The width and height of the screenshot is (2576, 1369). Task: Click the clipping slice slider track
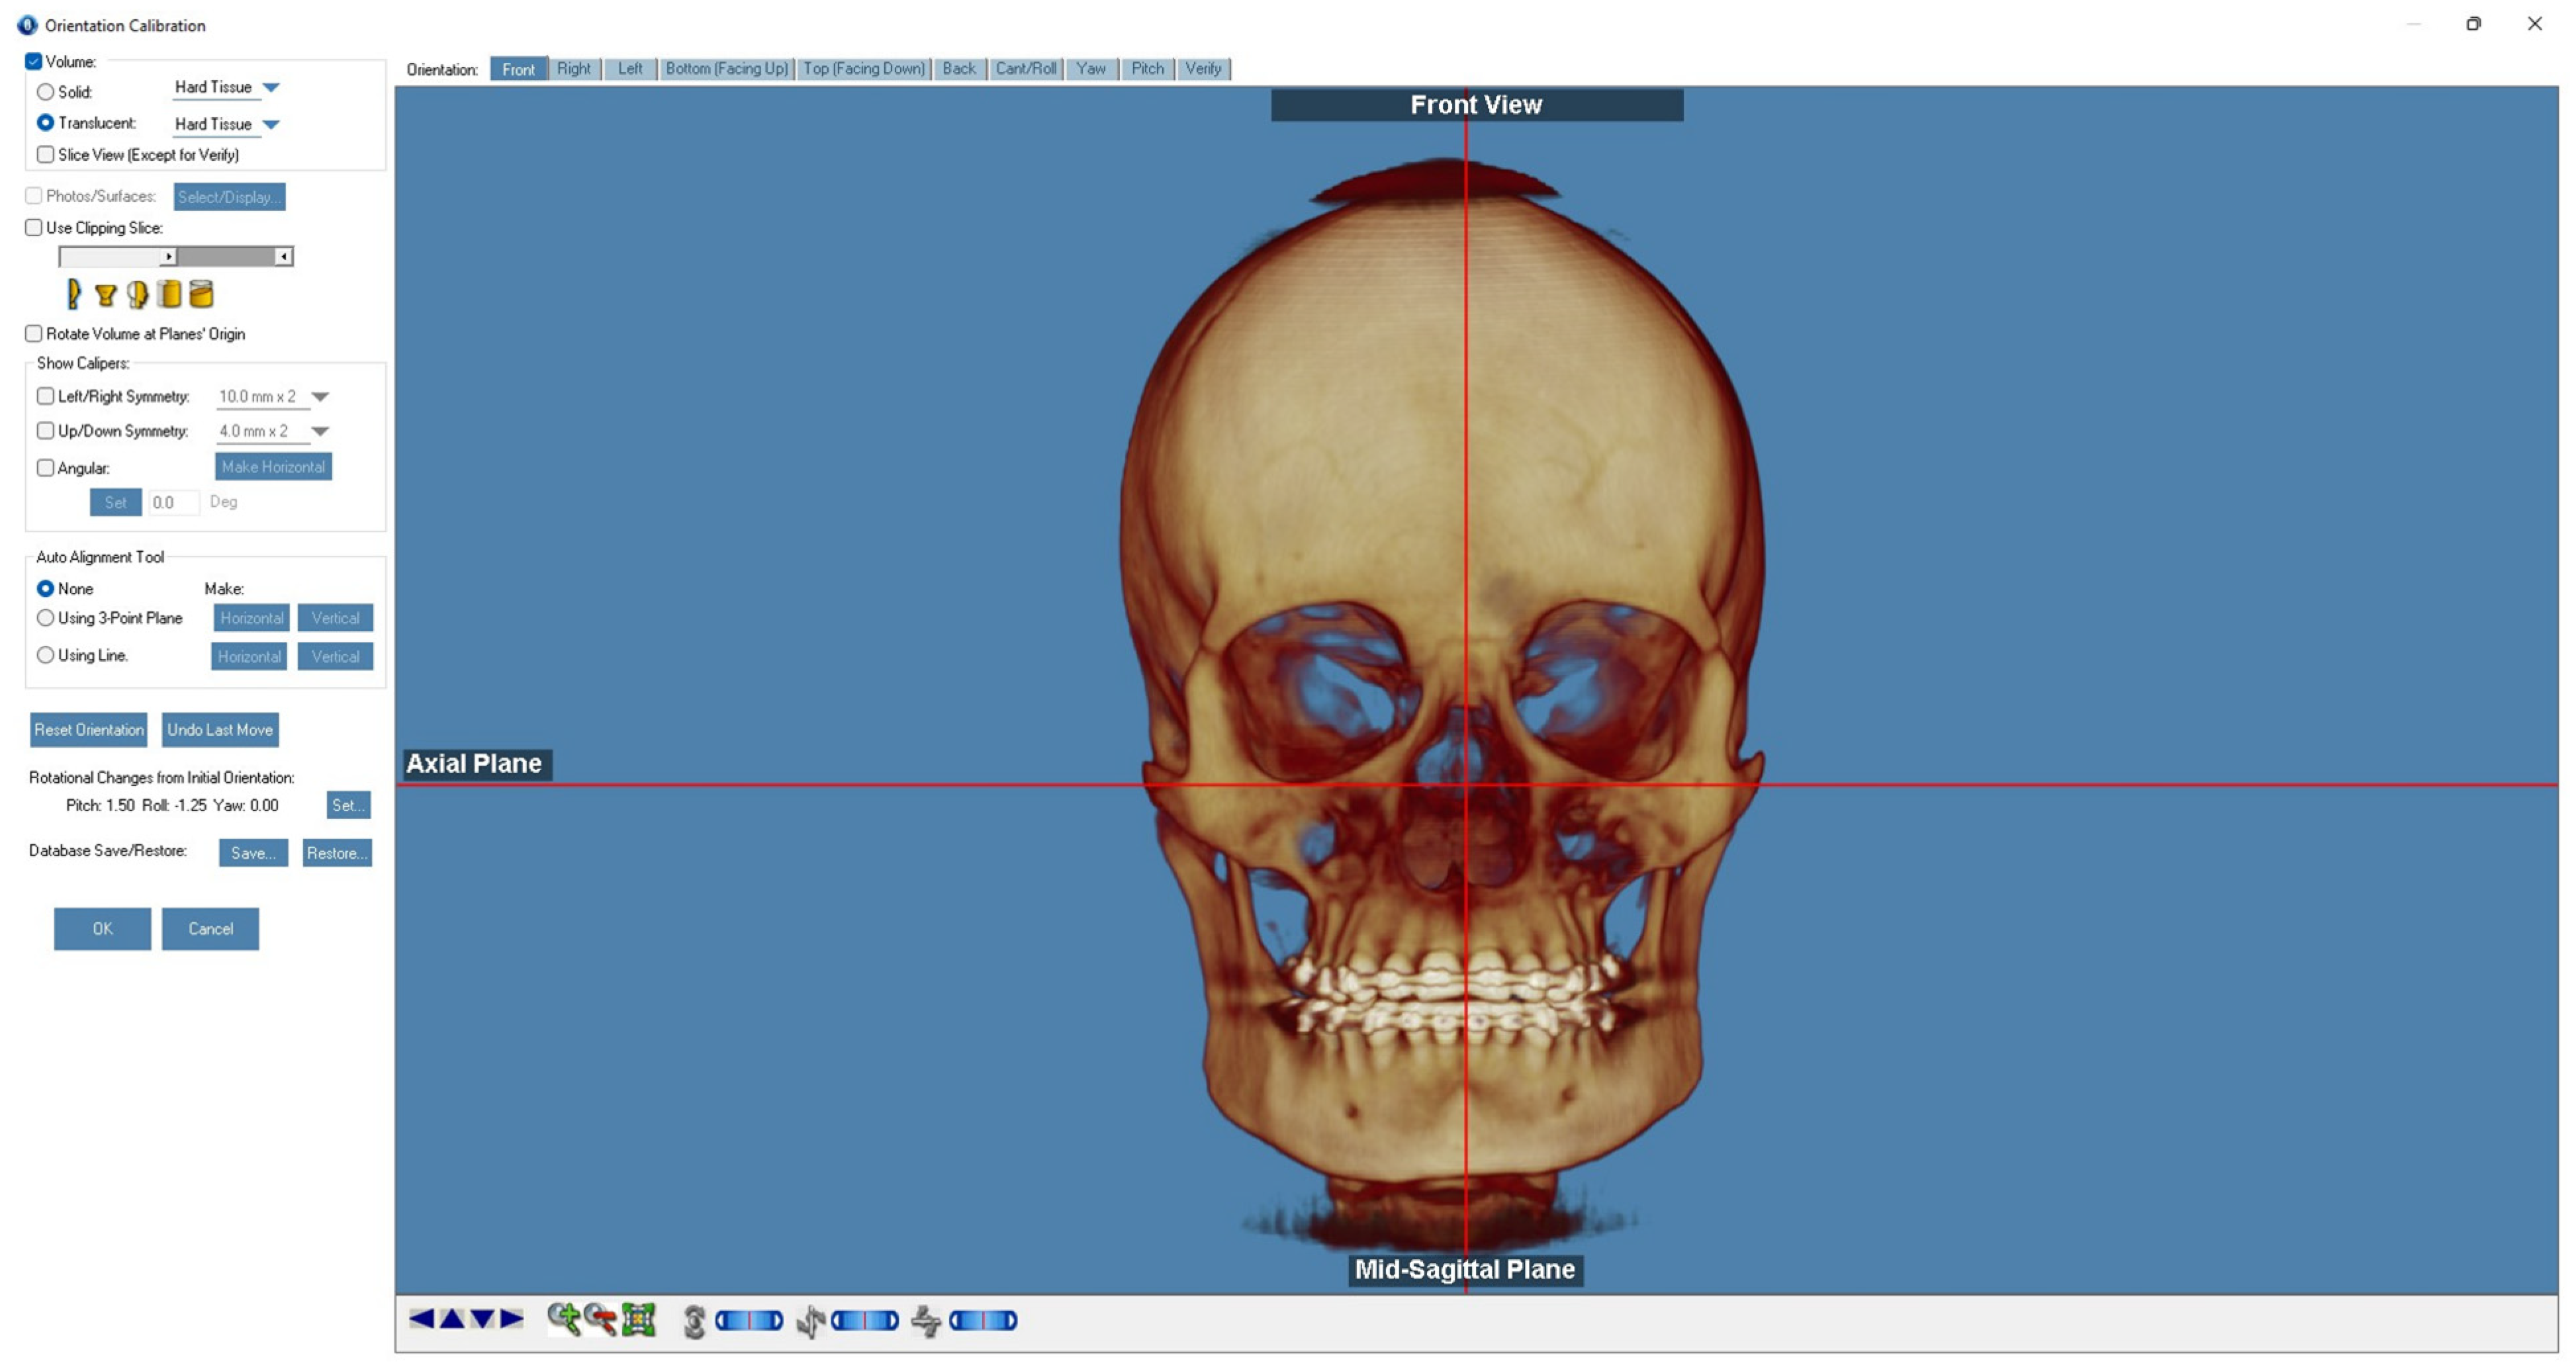pos(228,257)
